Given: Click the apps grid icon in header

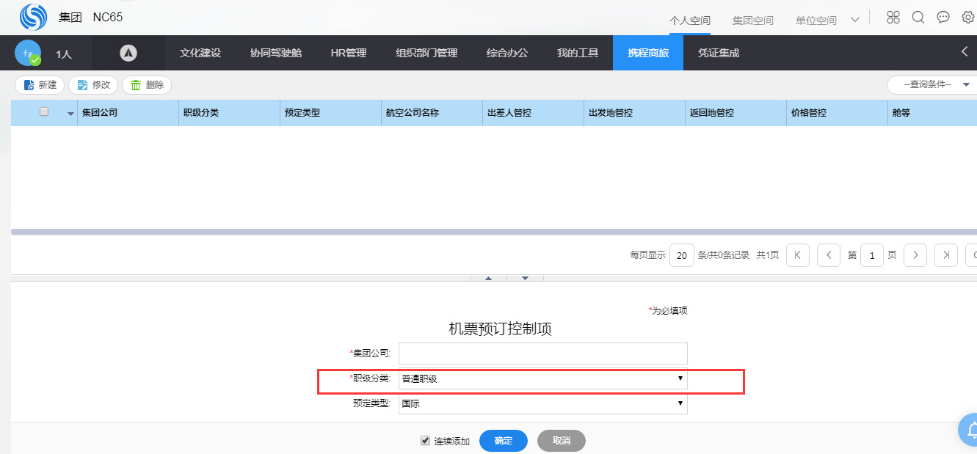Looking at the screenshot, I should (x=893, y=18).
